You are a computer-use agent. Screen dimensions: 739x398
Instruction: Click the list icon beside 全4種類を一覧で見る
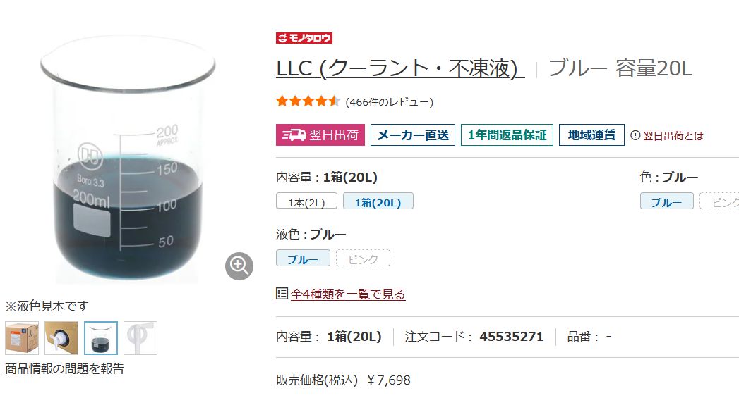(x=282, y=294)
